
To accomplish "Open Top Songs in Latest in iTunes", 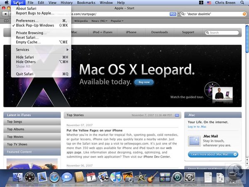I will tap(32, 122).
